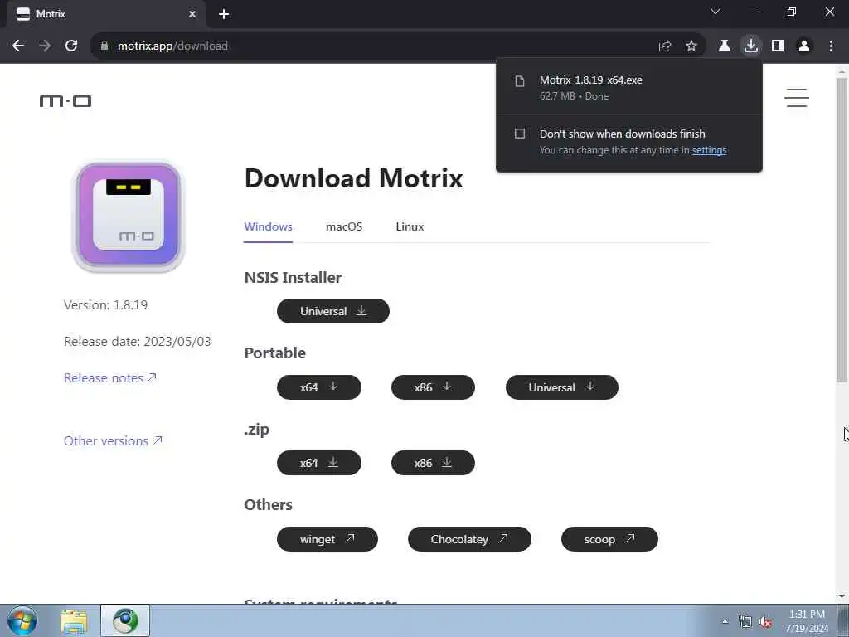The image size is (849, 637).
Task: Click the Motrix app icon image
Action: 129,216
